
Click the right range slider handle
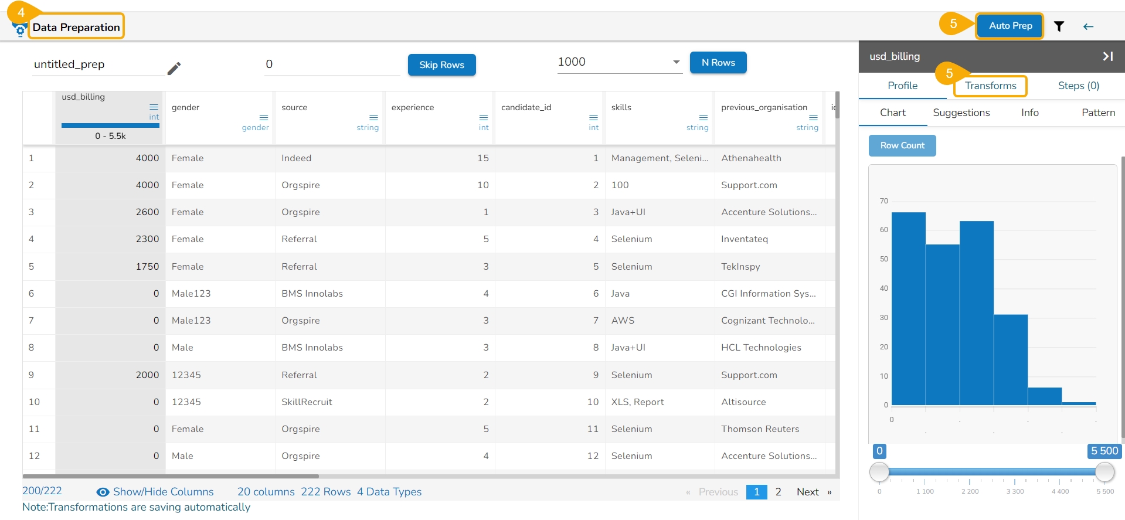pyautogui.click(x=1104, y=471)
